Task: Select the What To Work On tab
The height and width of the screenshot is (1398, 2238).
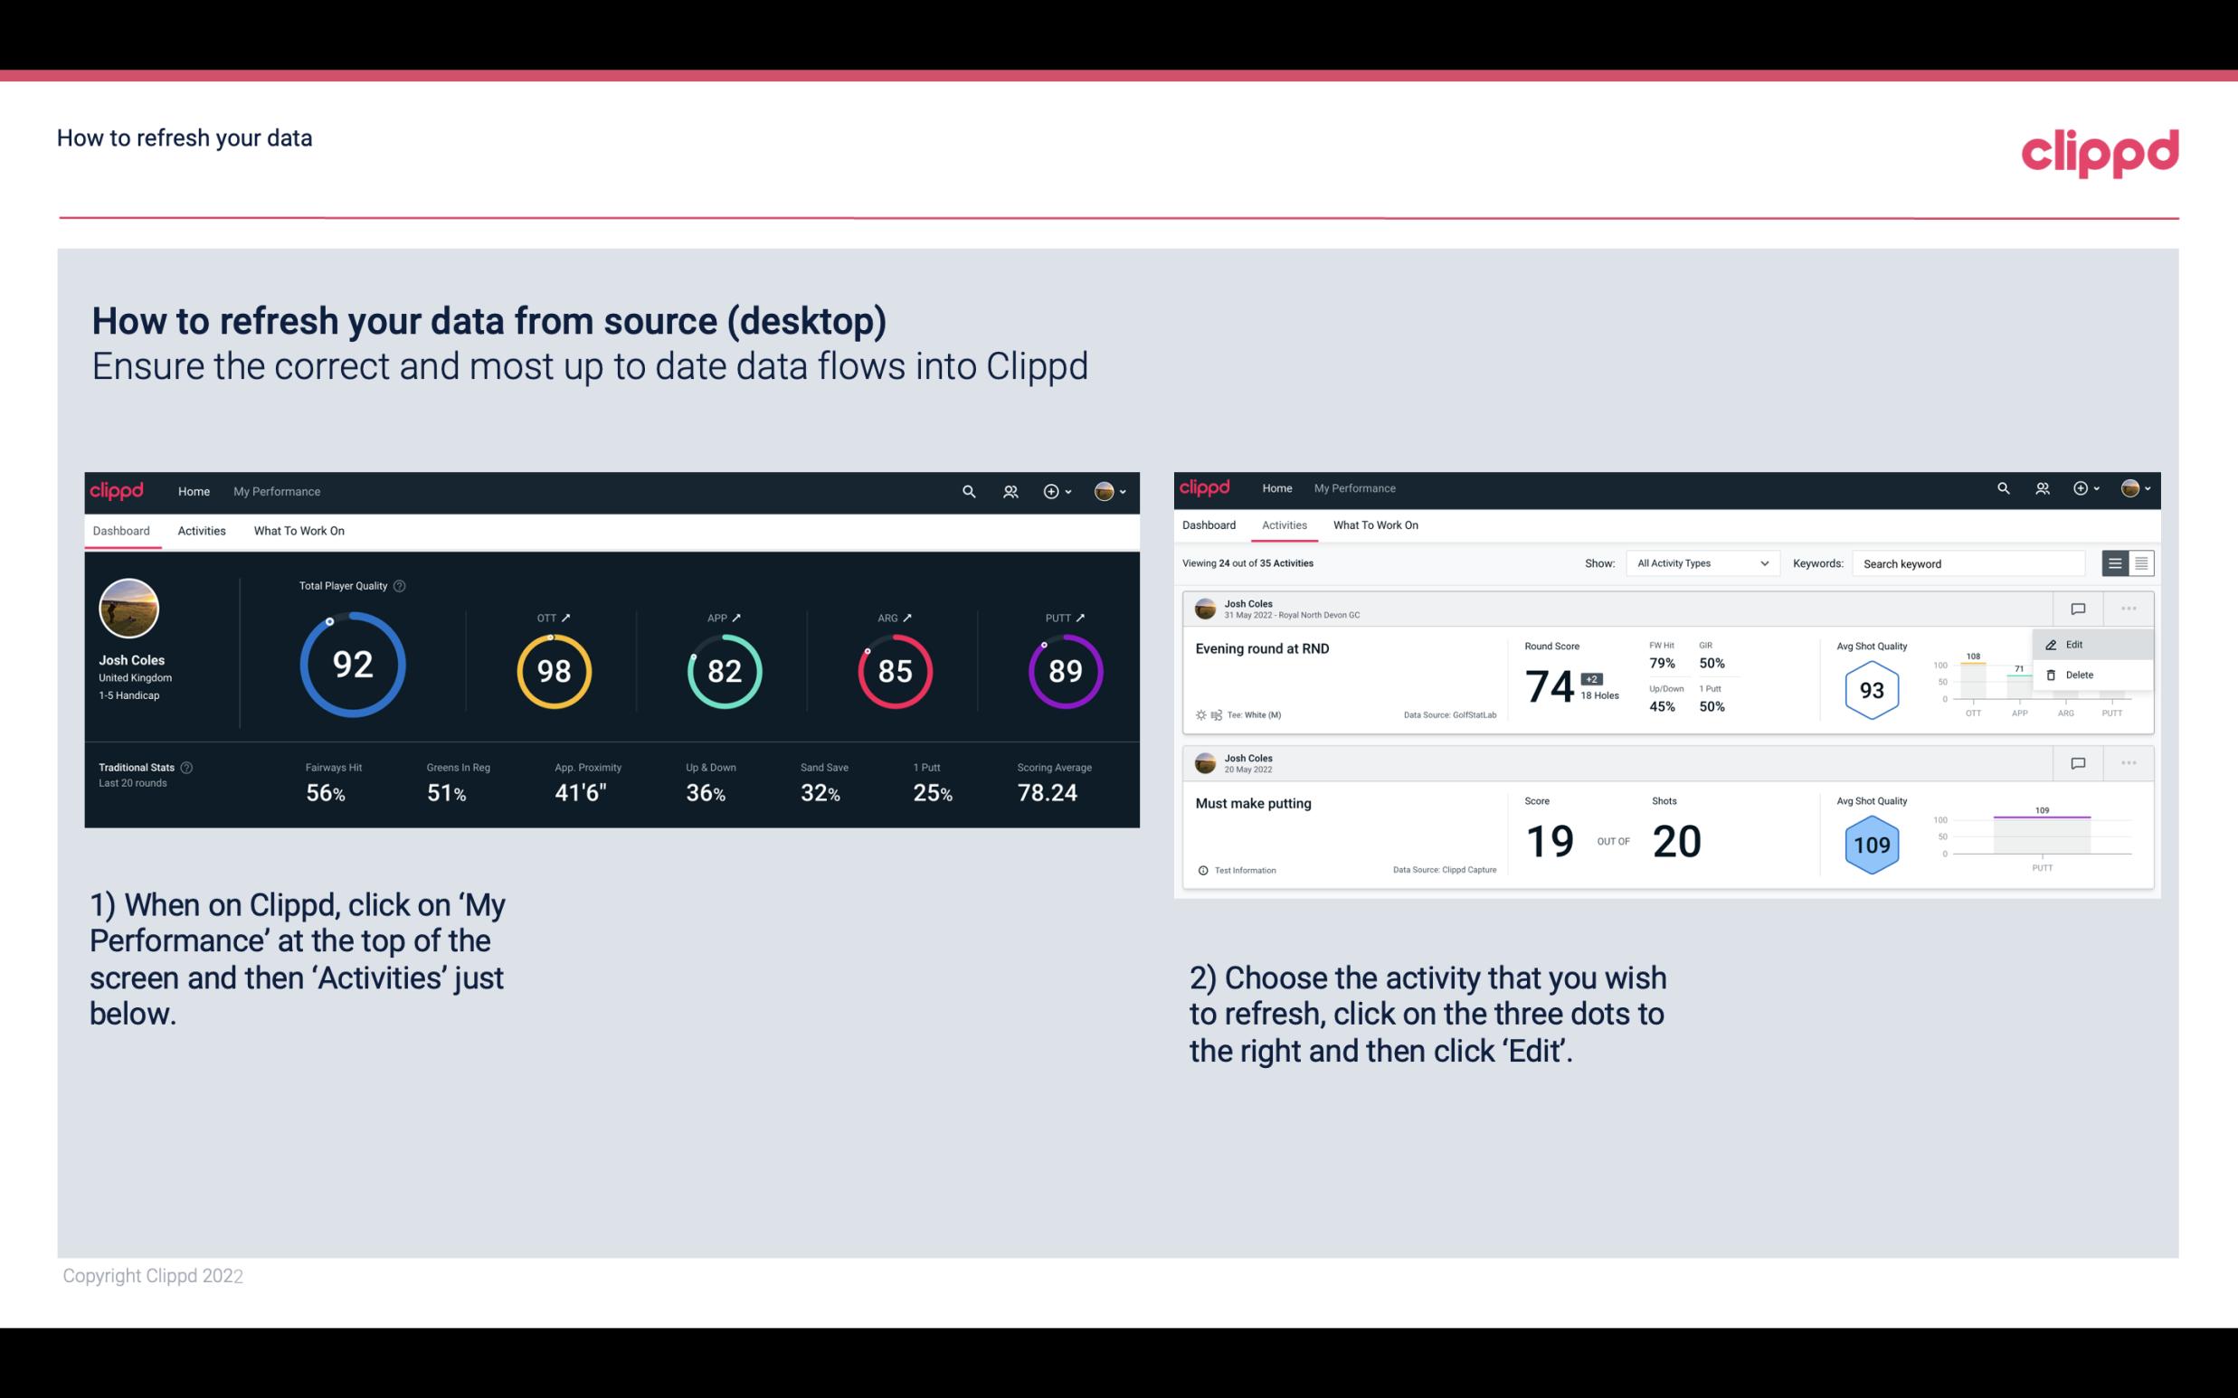Action: click(x=299, y=530)
